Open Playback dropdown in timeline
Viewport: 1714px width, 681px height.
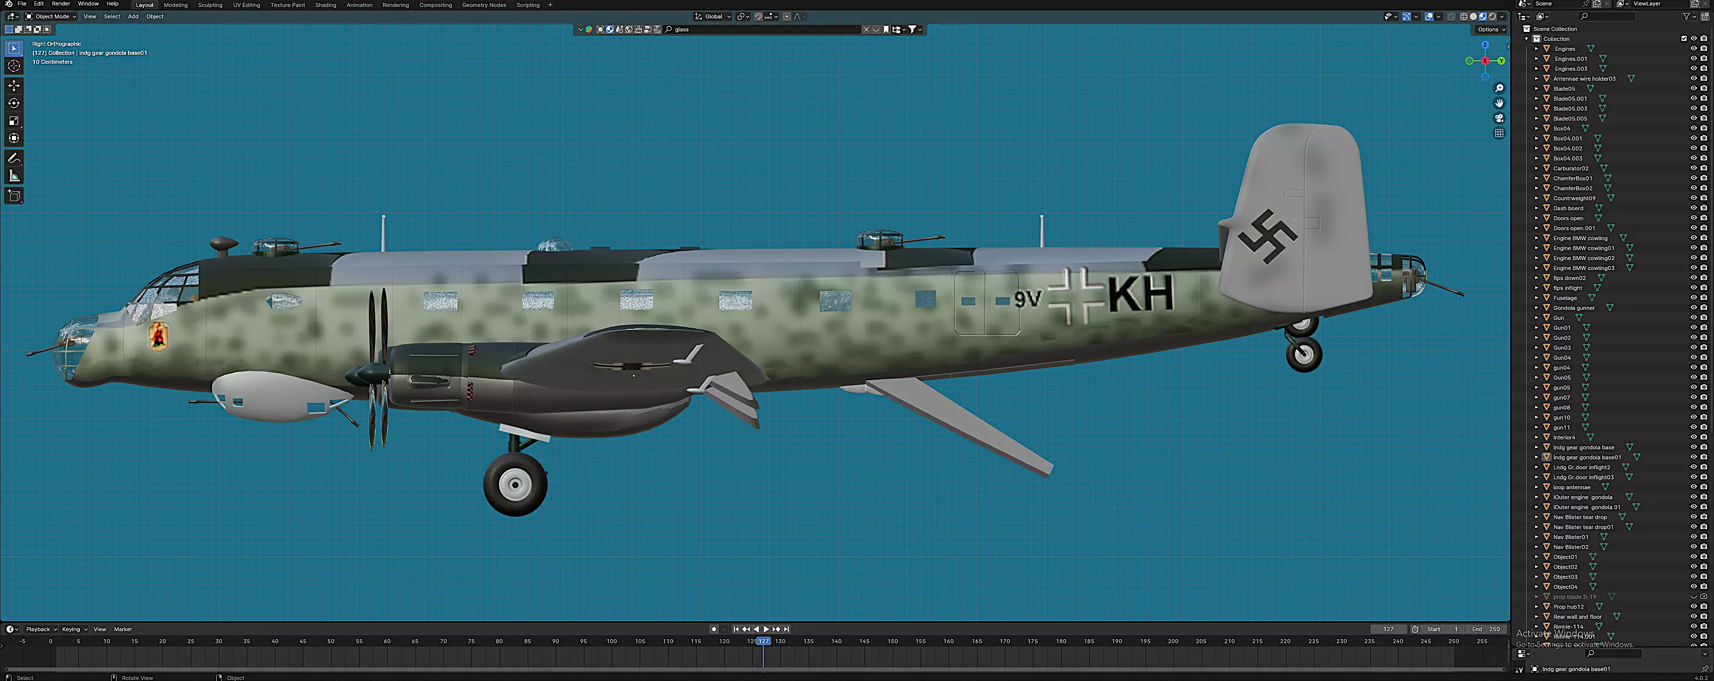click(41, 629)
